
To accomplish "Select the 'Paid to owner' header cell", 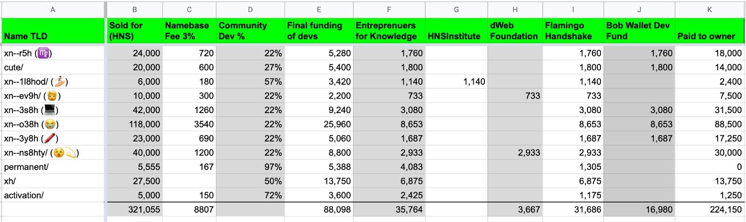I will [x=709, y=31].
